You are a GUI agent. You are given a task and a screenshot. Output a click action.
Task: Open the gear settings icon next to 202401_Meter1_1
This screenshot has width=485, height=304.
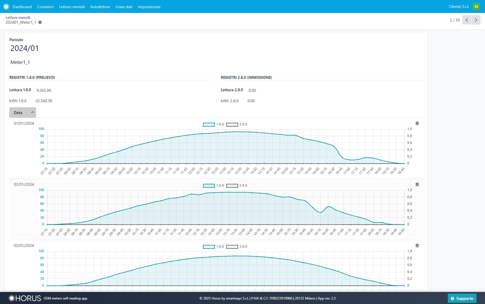coord(40,22)
